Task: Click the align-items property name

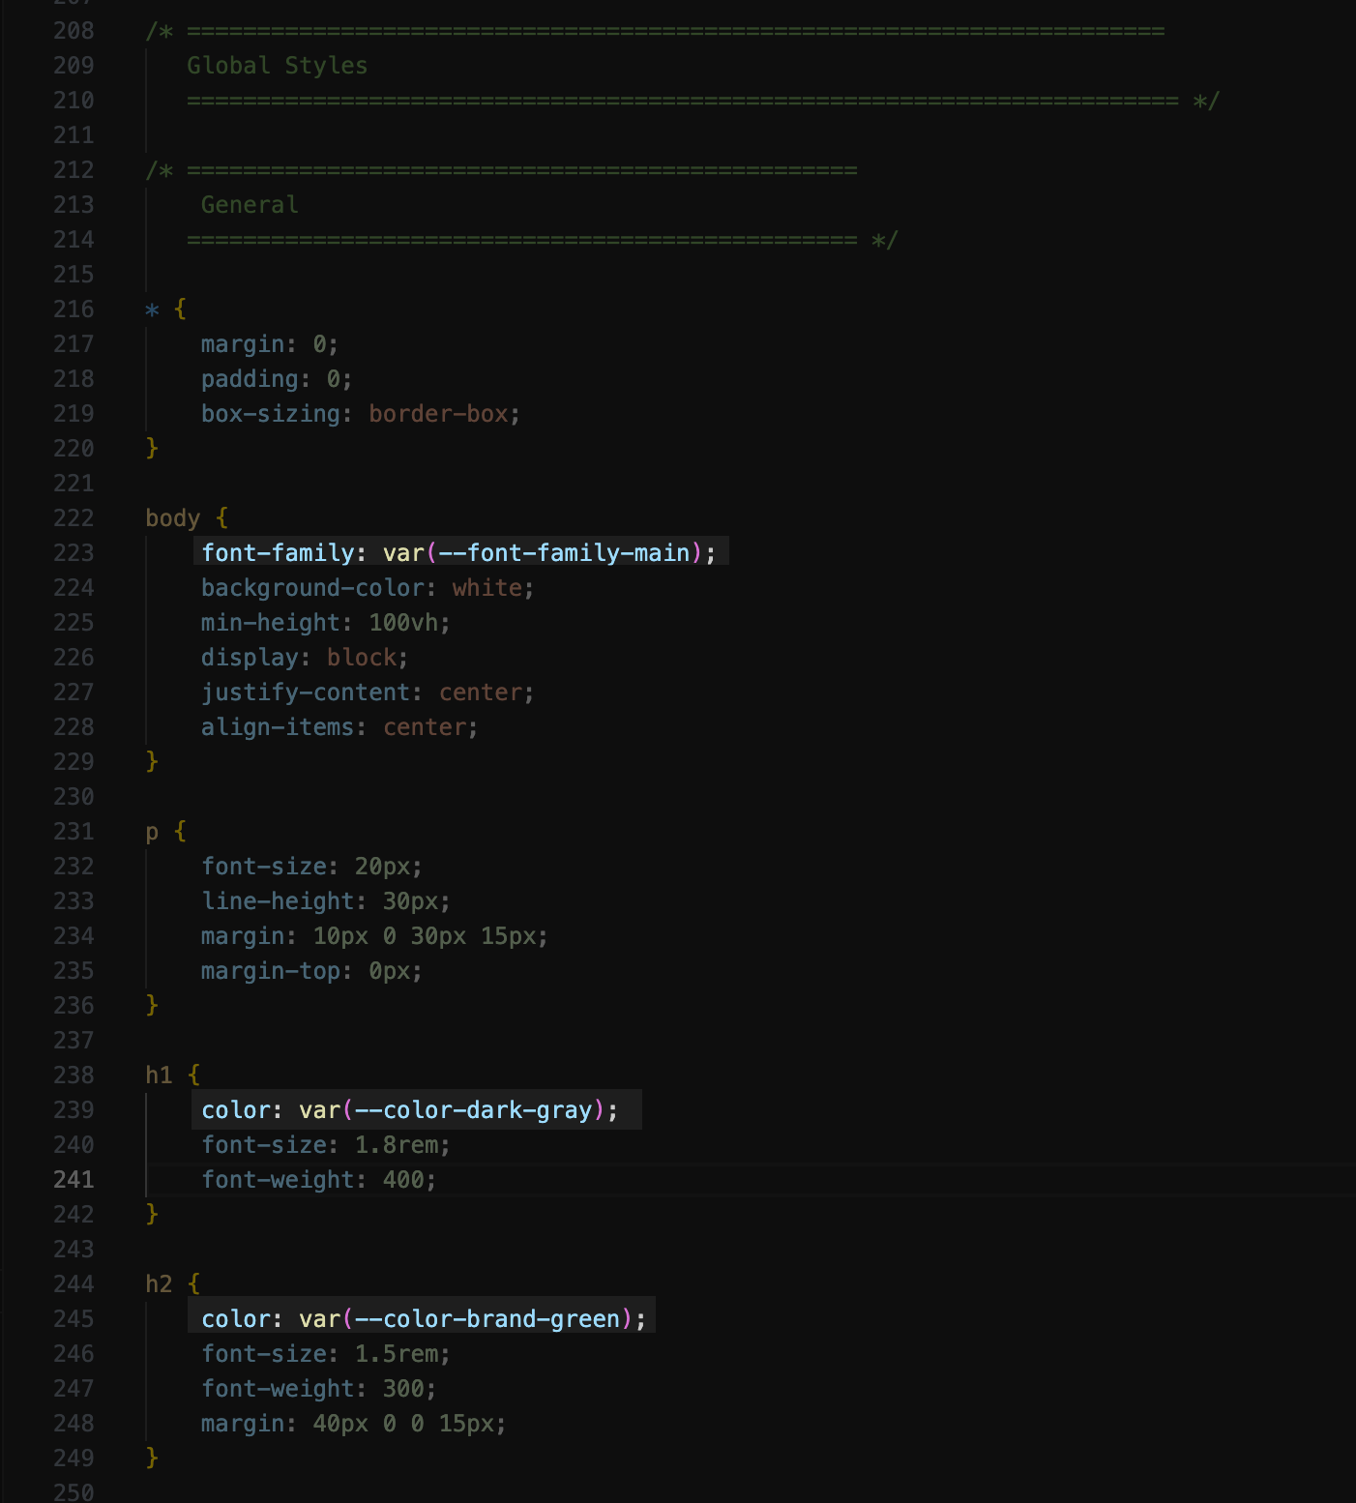Action: point(277,727)
